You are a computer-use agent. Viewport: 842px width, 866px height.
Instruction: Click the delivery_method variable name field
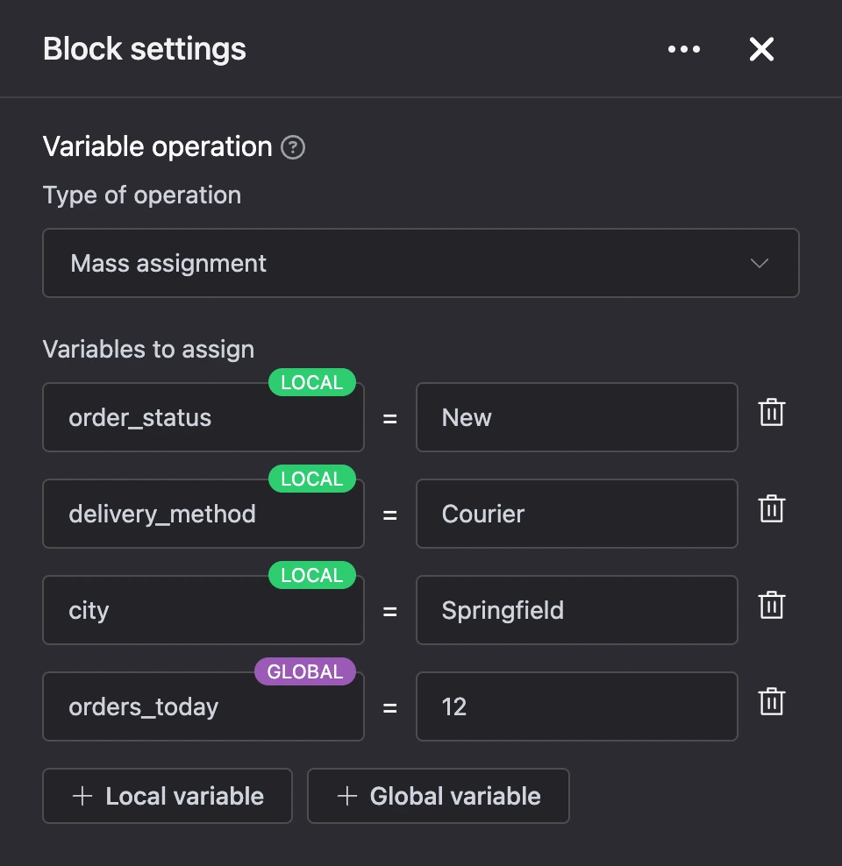click(203, 514)
